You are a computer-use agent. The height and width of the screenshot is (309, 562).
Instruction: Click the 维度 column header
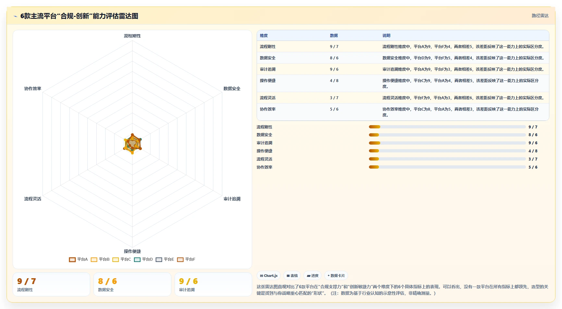point(264,36)
